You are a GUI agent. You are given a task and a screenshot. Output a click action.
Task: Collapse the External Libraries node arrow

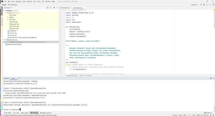[4, 40]
